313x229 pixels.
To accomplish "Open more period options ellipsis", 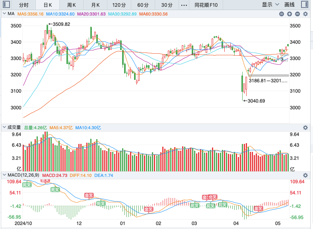I will tap(184, 5).
